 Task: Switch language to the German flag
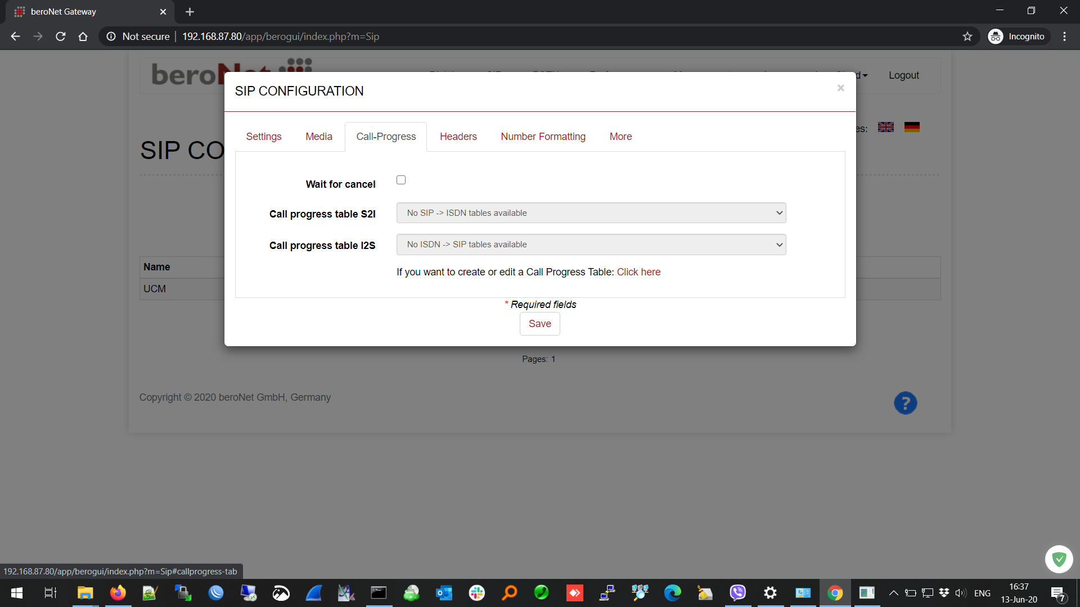tap(912, 128)
